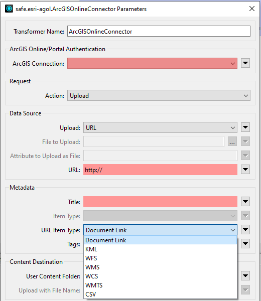Open the ArcGIS Connection options arrow menu
The height and width of the screenshot is (301, 261).
coord(245,63)
